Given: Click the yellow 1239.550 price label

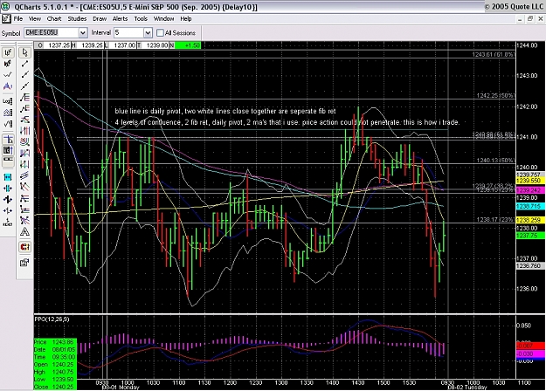Looking at the screenshot, I should [x=530, y=181].
